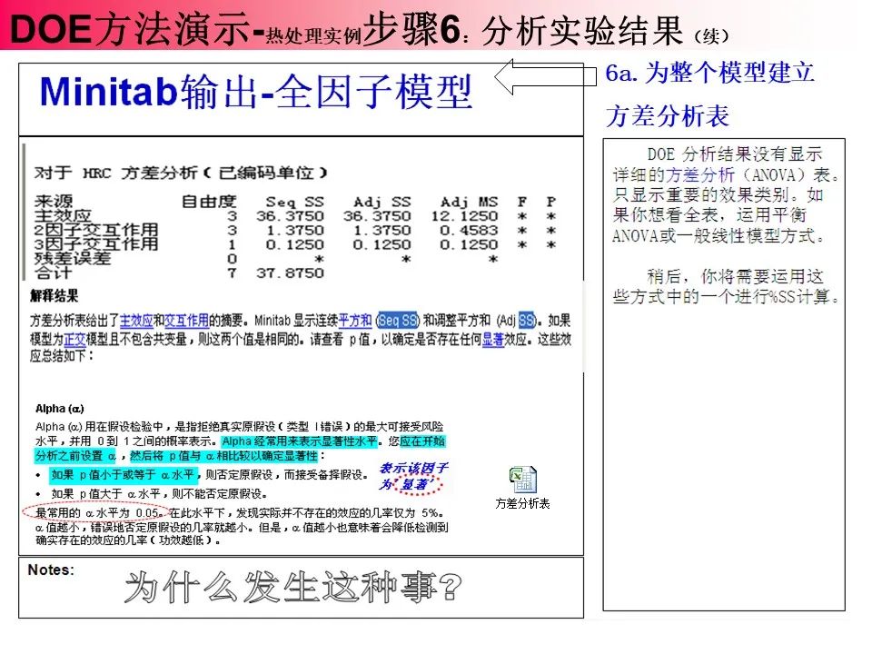Select the circled 最常用的 α 水平为 0.05 text
This screenshot has width=872, height=654.
point(98,512)
